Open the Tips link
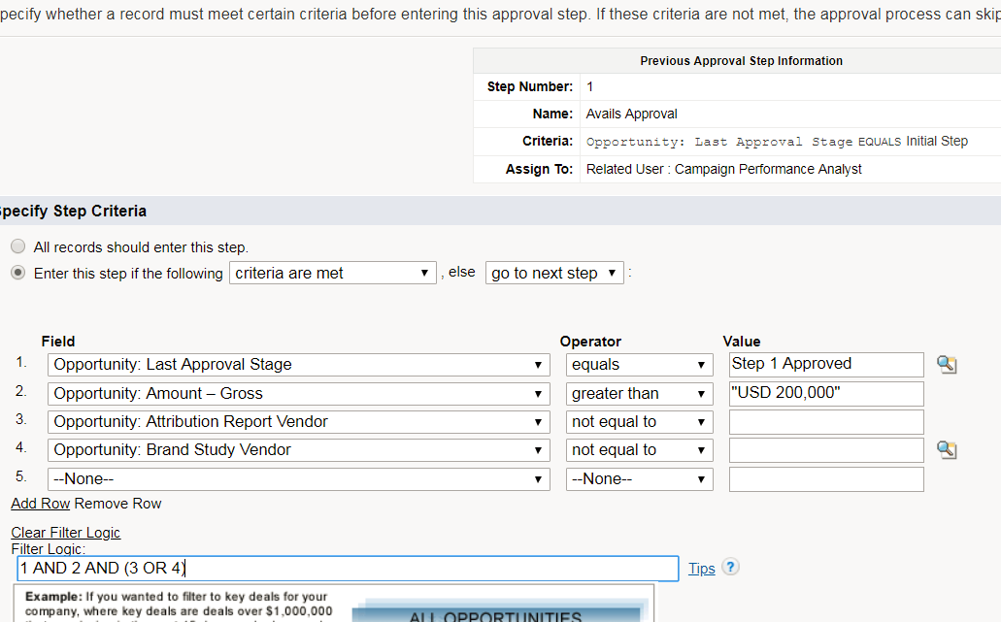 point(701,569)
